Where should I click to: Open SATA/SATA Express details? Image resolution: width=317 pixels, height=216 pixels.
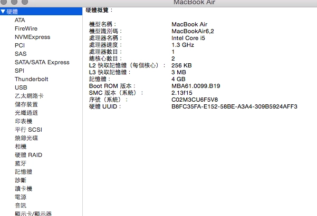[x=42, y=62]
